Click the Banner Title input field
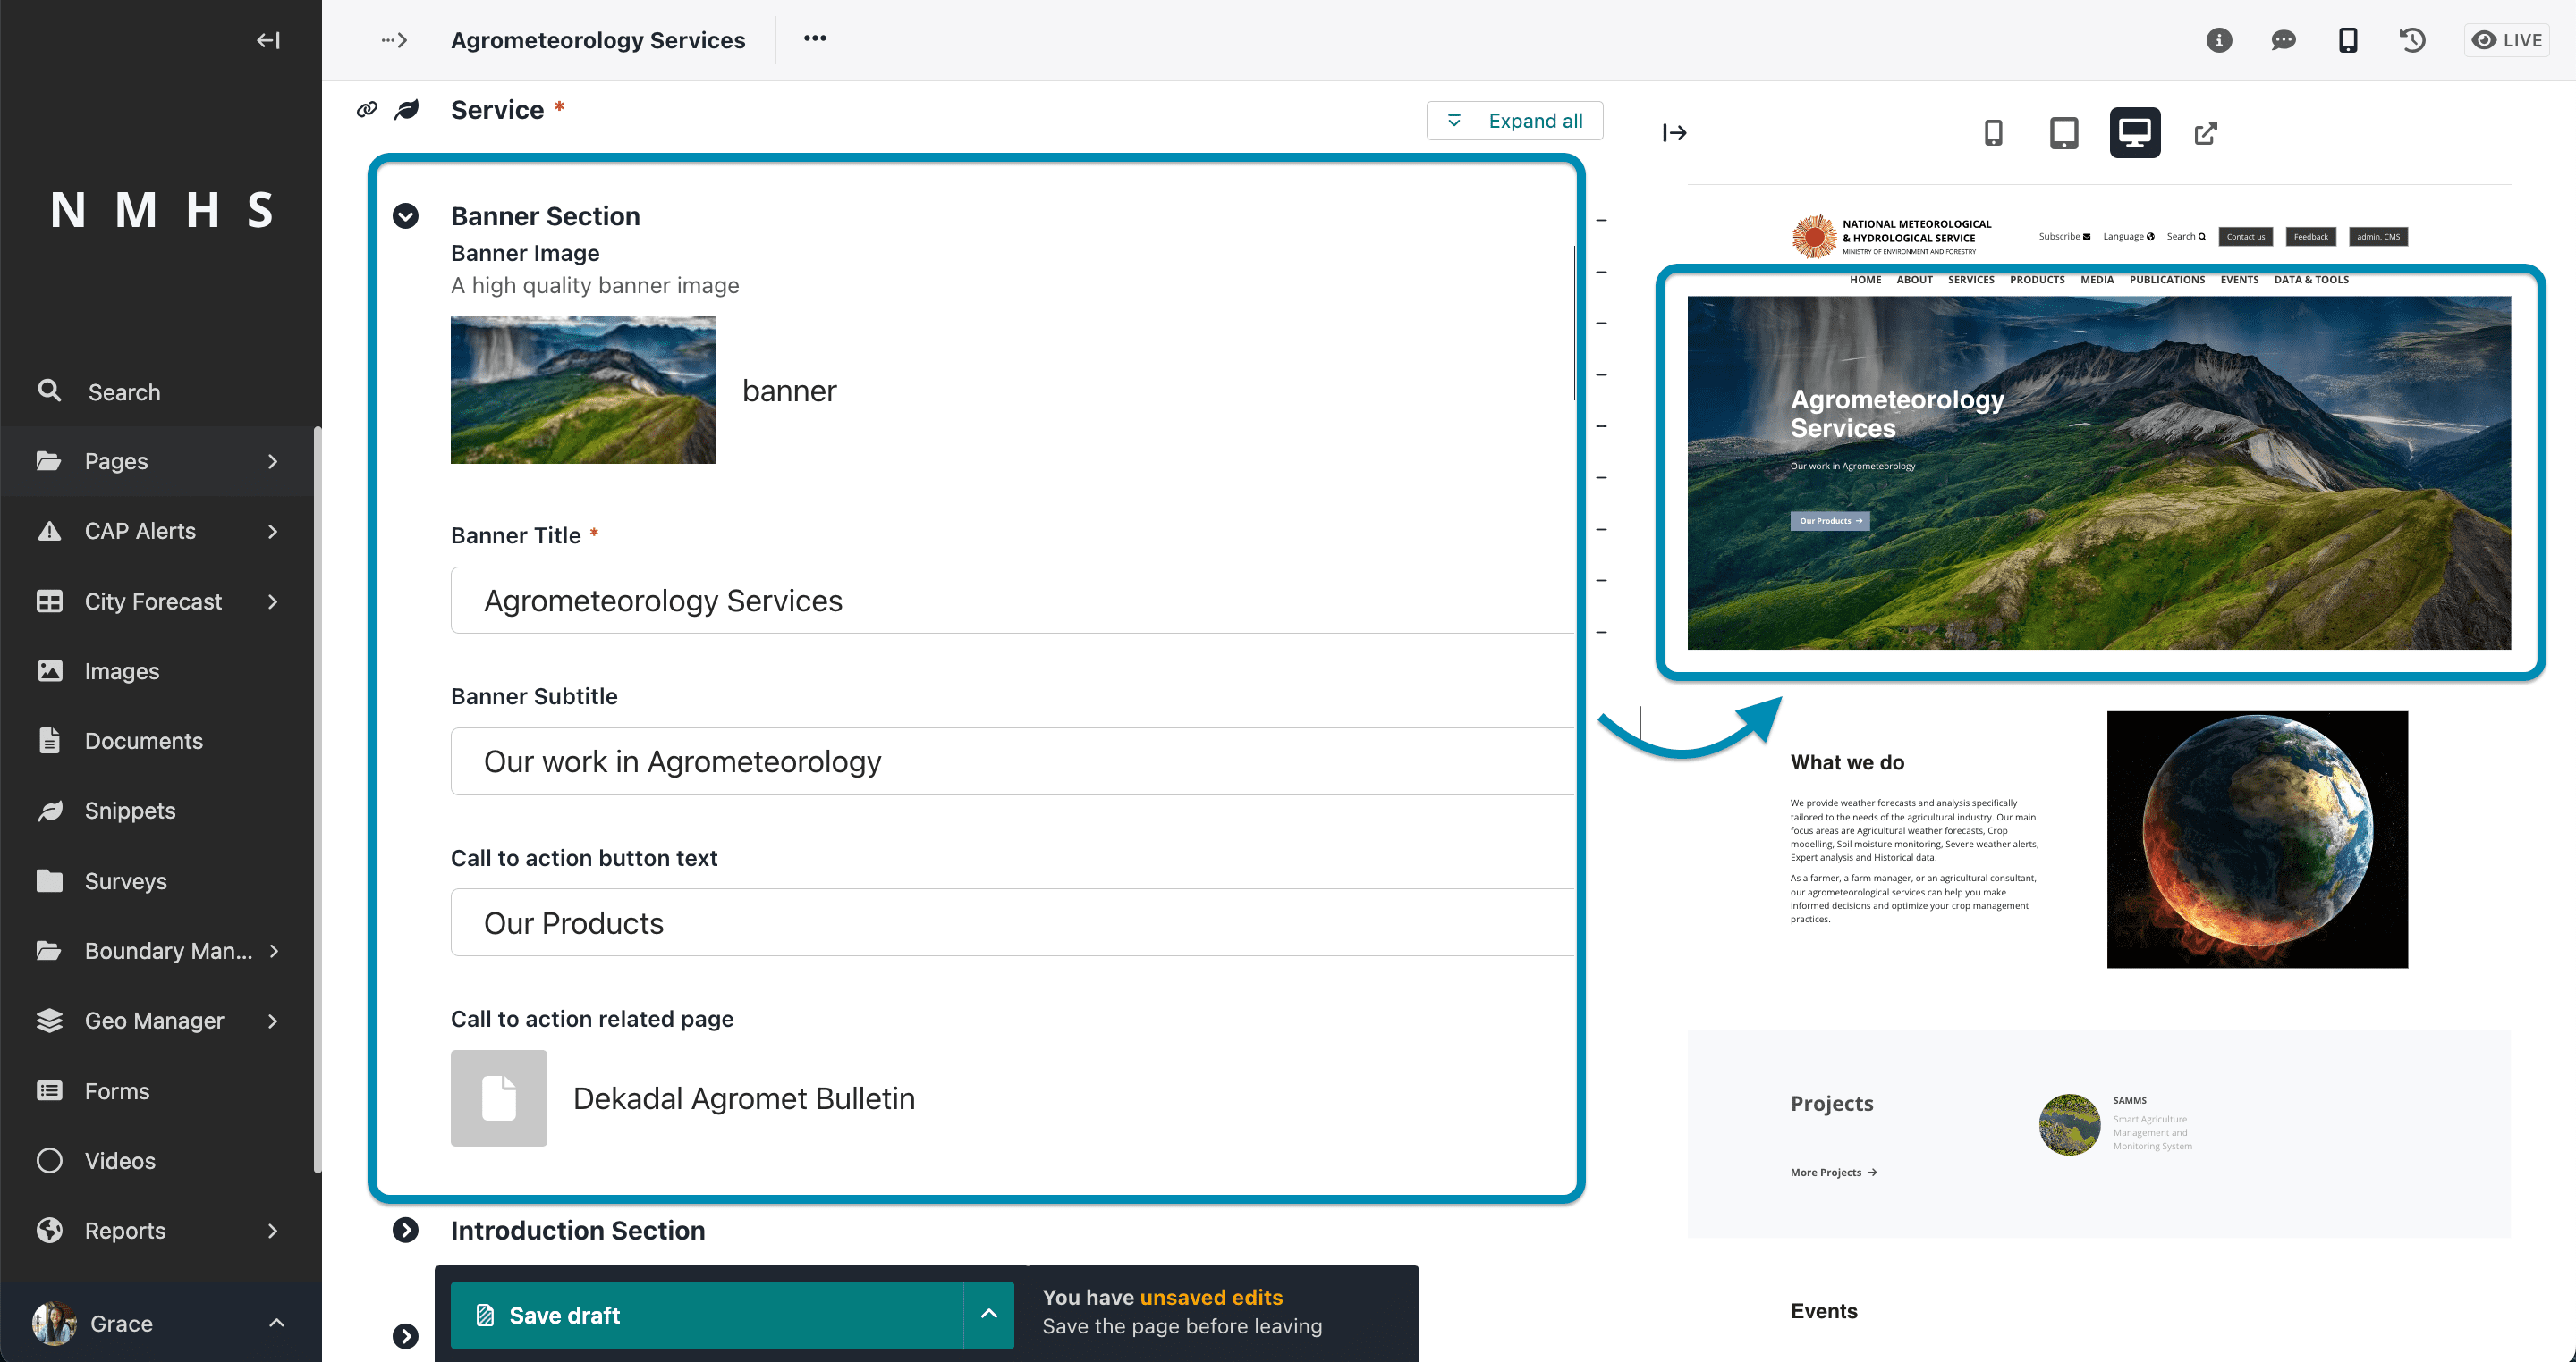Screen dimensions: 2576x1362 coord(1012,601)
